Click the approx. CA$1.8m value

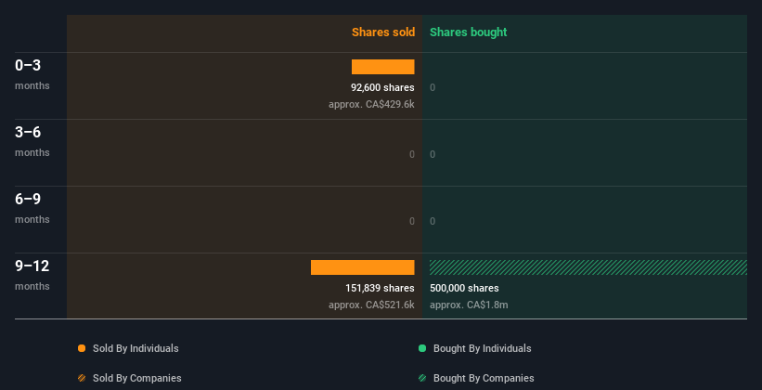pyautogui.click(x=469, y=305)
